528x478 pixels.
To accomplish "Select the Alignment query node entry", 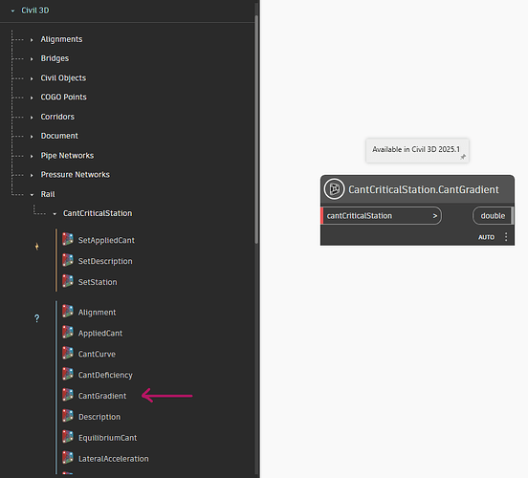I will pos(89,312).
